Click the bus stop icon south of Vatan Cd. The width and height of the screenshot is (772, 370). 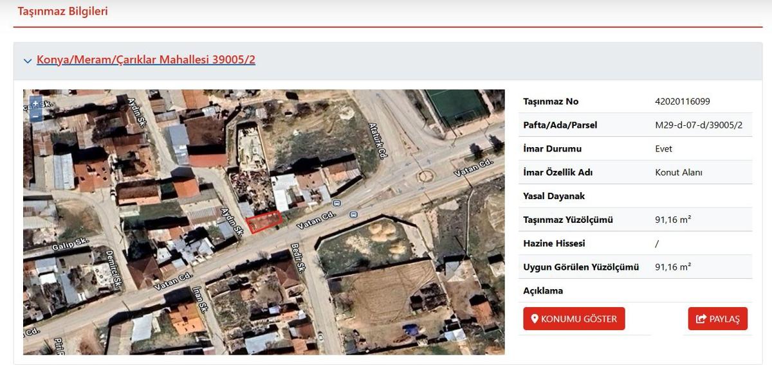[x=353, y=215]
